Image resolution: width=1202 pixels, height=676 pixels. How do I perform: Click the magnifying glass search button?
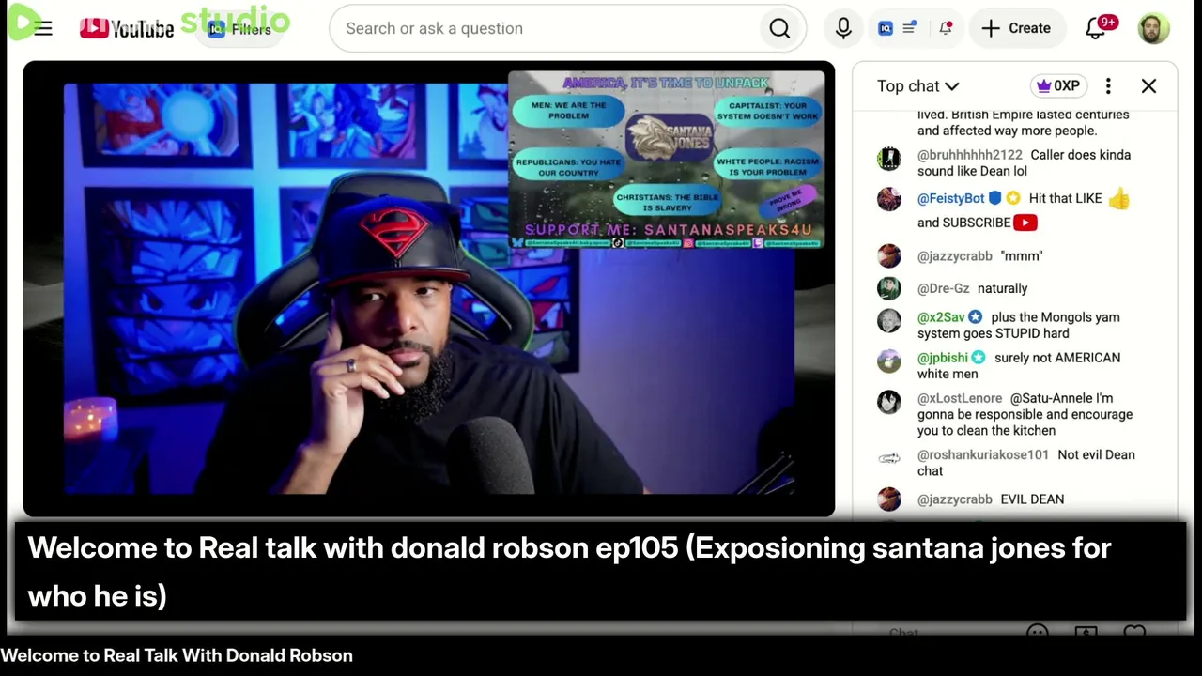pos(779,28)
